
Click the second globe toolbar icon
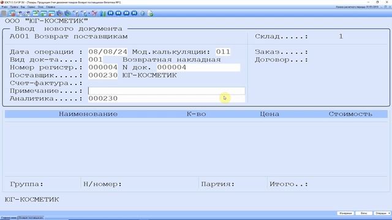pos(67,13)
